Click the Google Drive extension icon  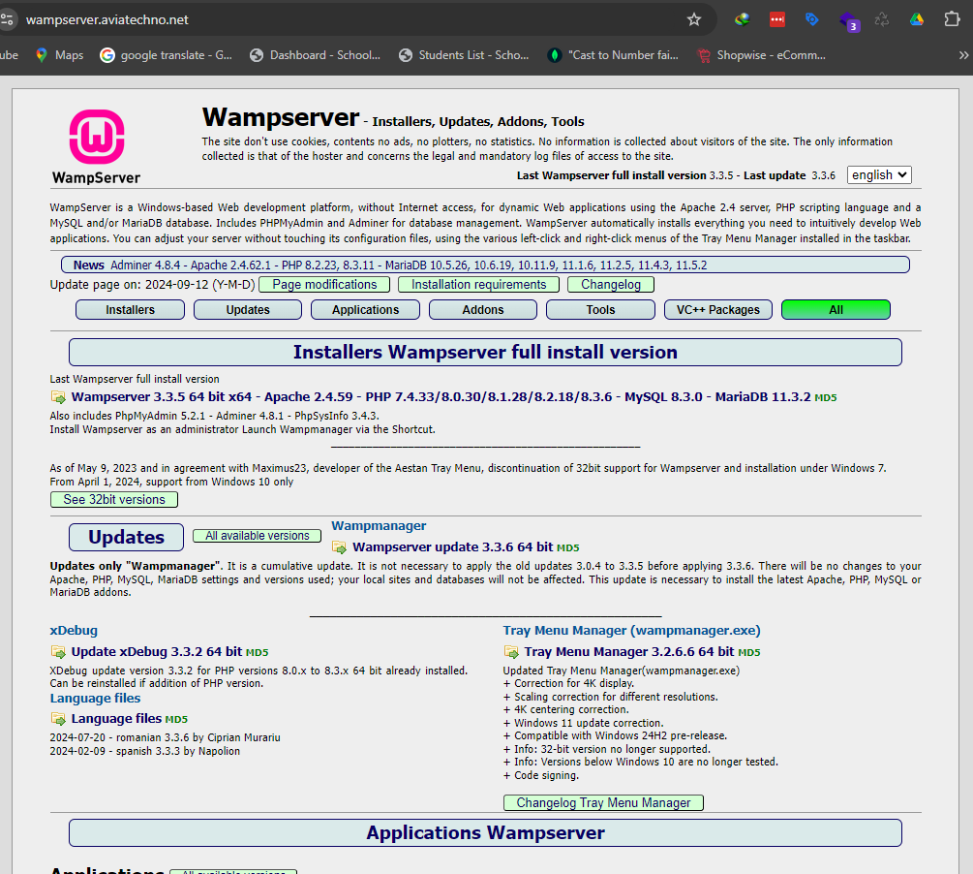tap(917, 20)
